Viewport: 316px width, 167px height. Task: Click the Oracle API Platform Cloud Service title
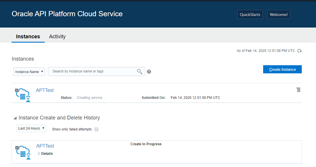pos(67,14)
